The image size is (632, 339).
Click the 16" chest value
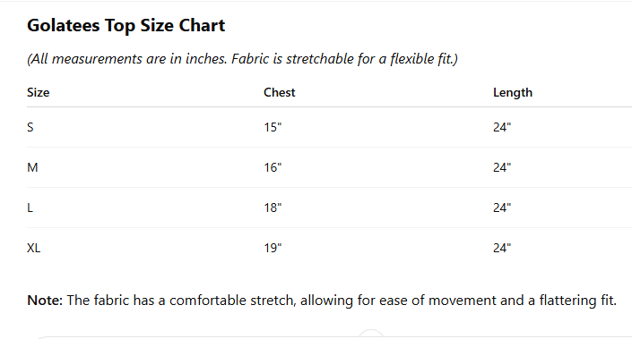pyautogui.click(x=273, y=167)
